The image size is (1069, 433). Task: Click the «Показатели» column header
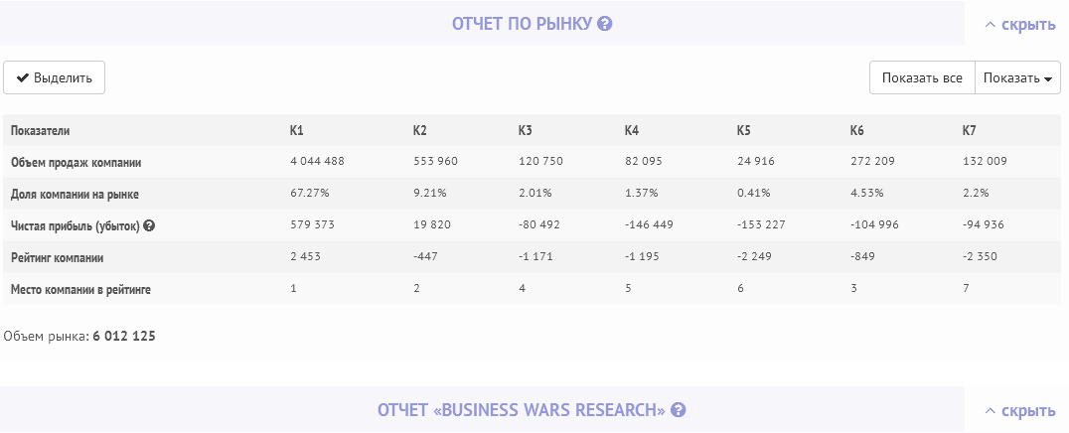(x=41, y=130)
